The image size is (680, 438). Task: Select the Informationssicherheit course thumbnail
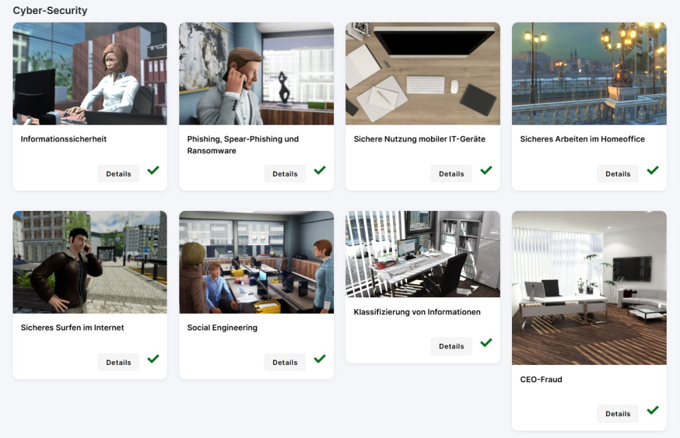[90, 74]
